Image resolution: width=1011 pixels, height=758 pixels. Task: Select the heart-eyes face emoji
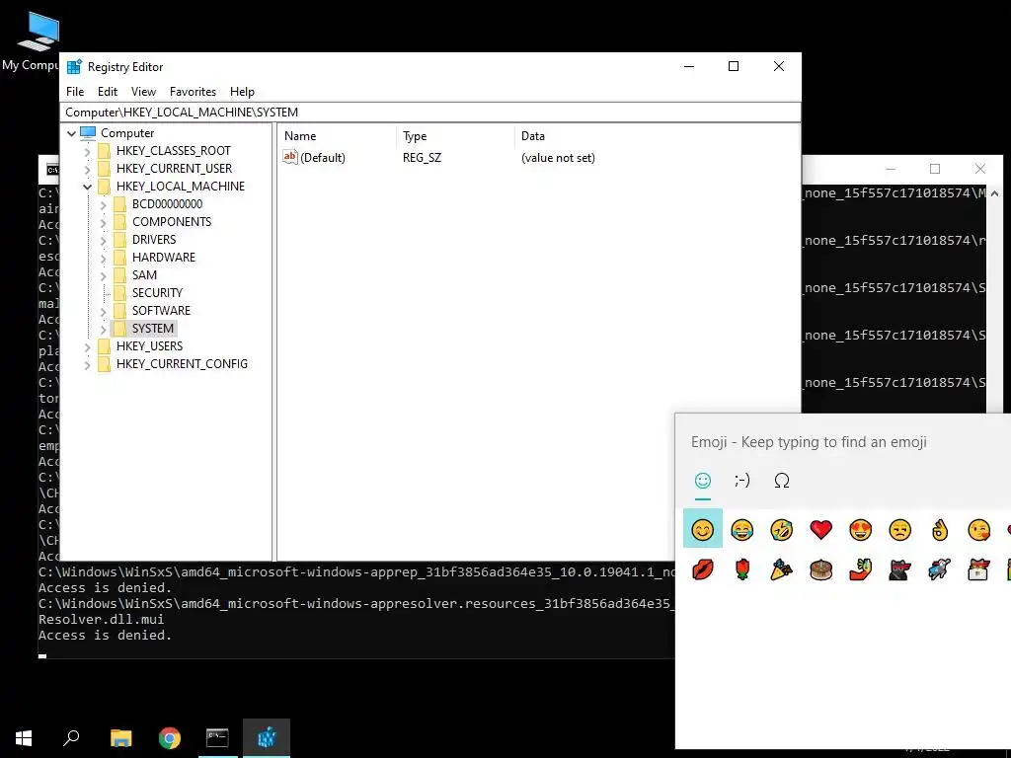[x=860, y=530]
